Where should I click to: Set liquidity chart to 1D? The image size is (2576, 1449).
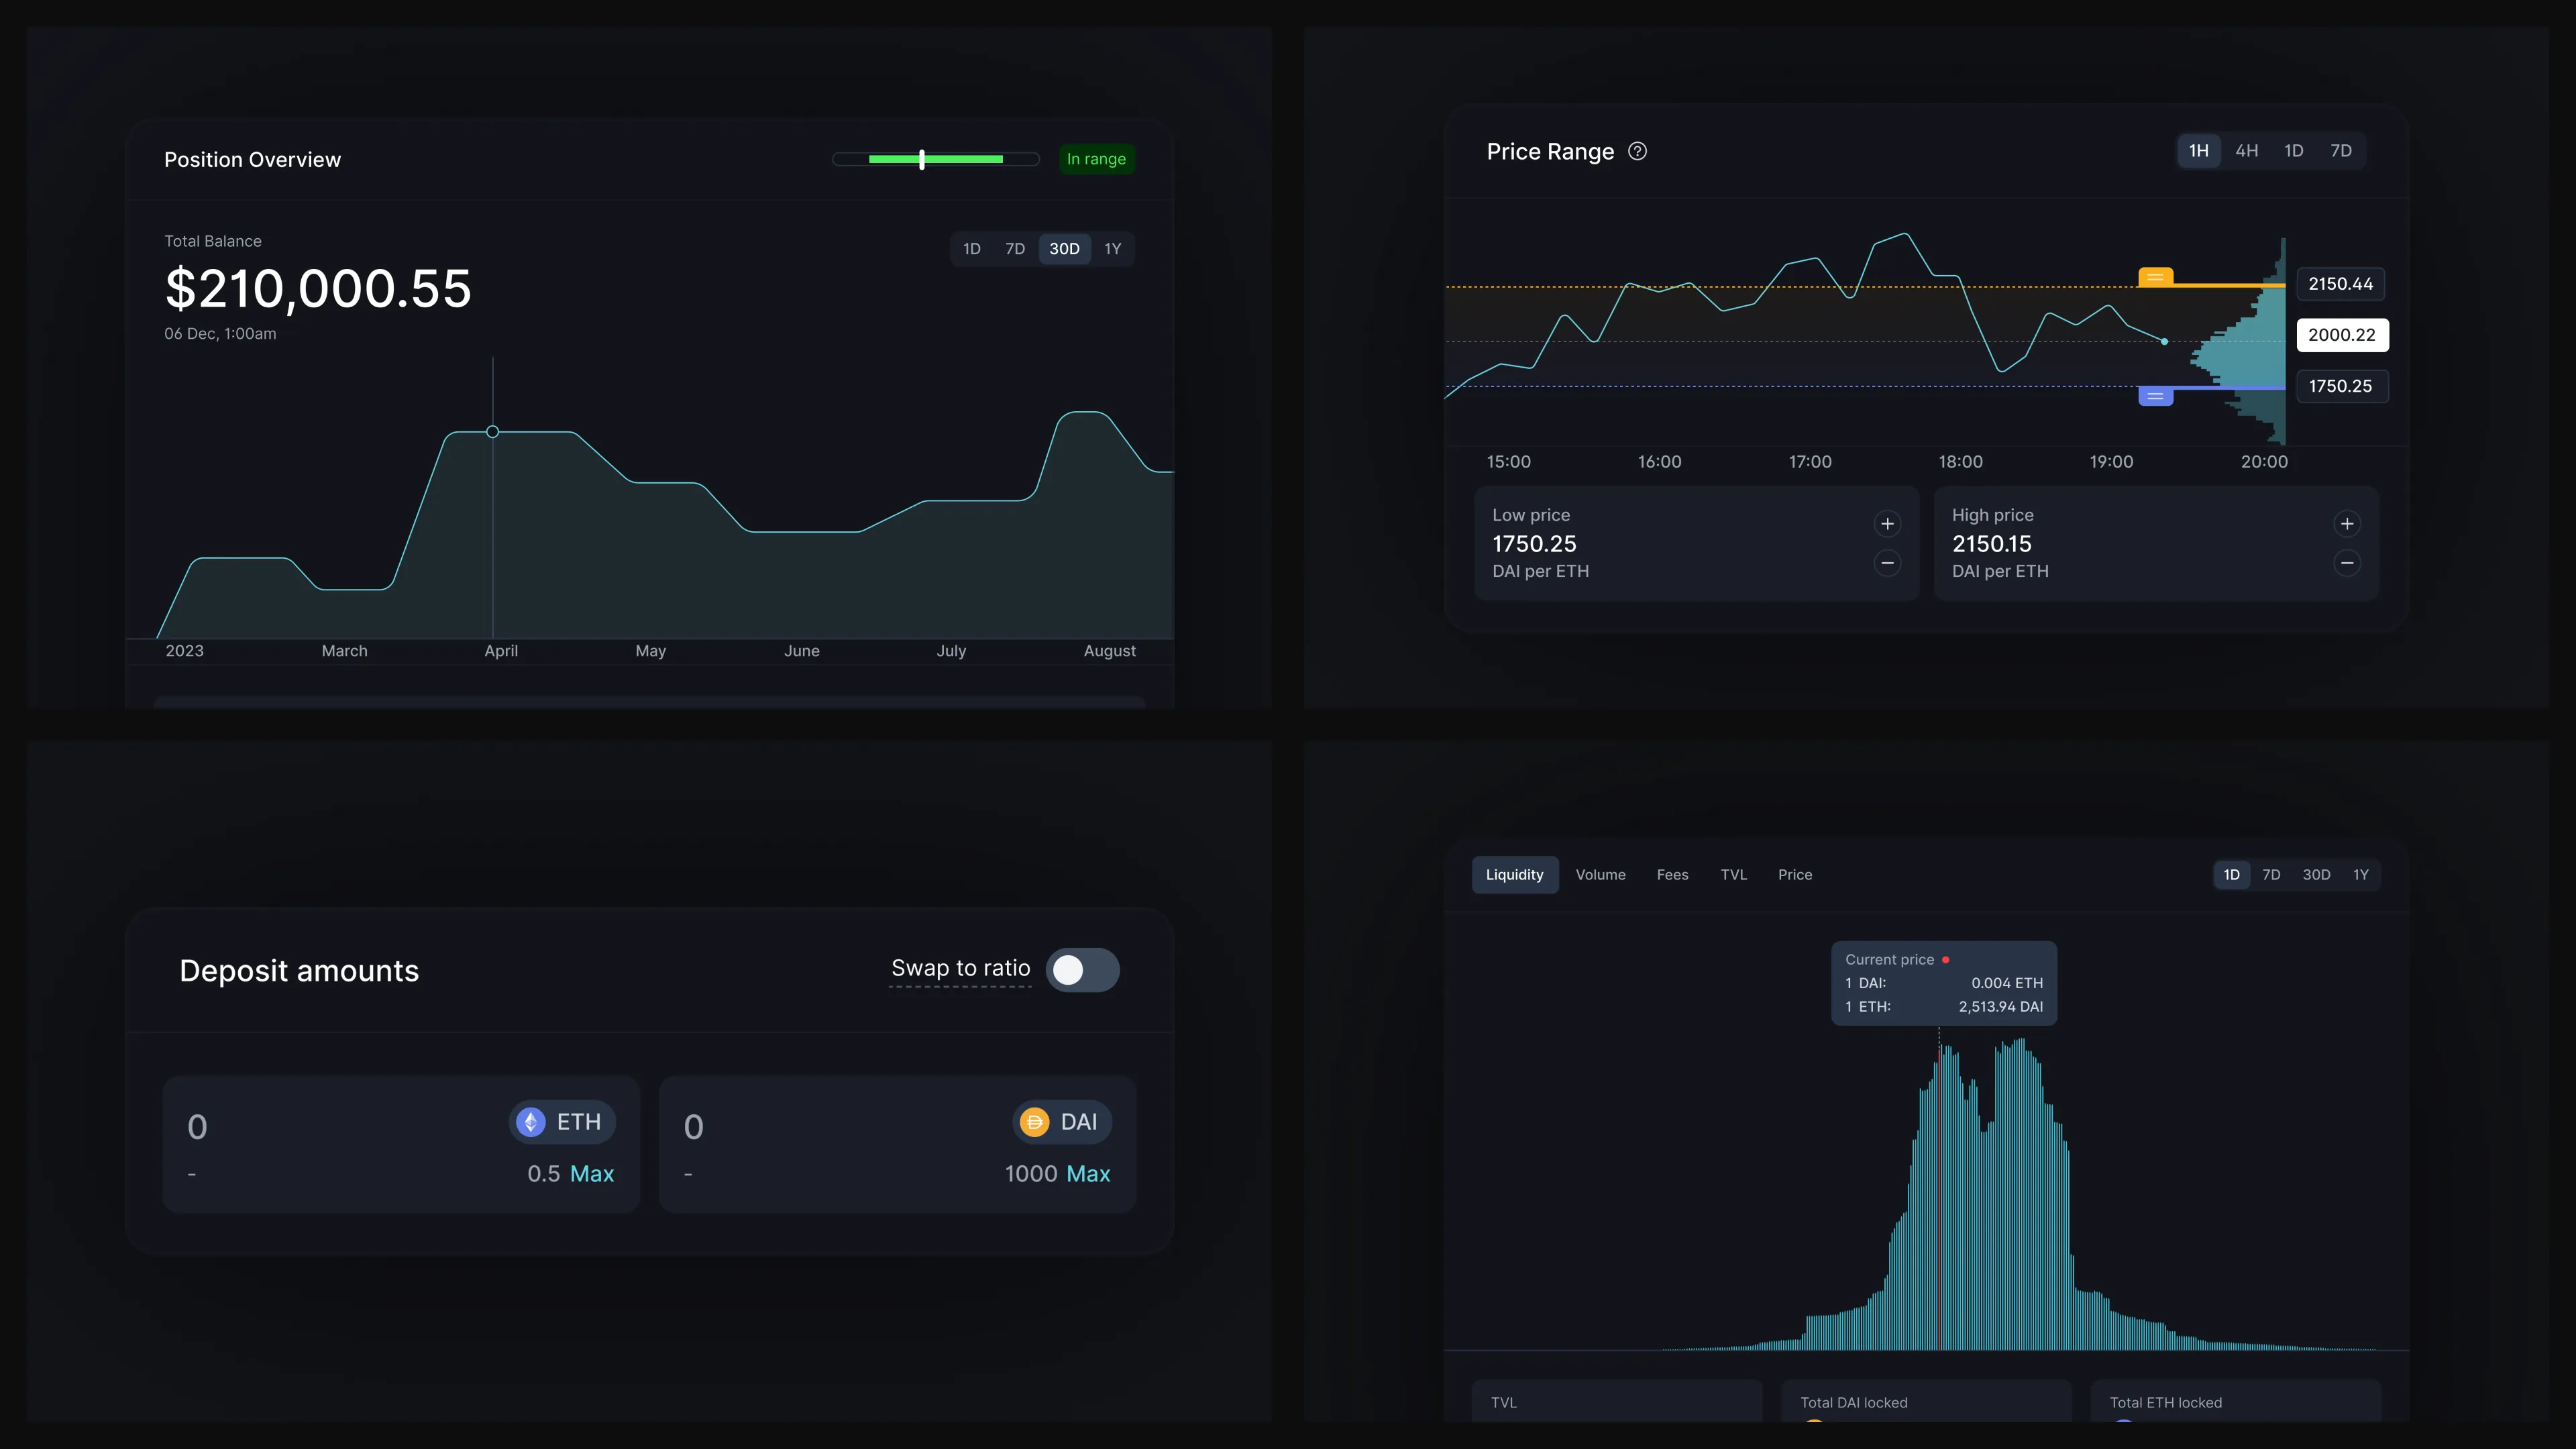pyautogui.click(x=2231, y=875)
